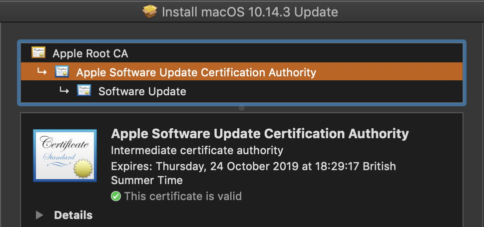
Task: Click the 'Intermediate certificate authority' subtitle
Action: click(x=197, y=150)
